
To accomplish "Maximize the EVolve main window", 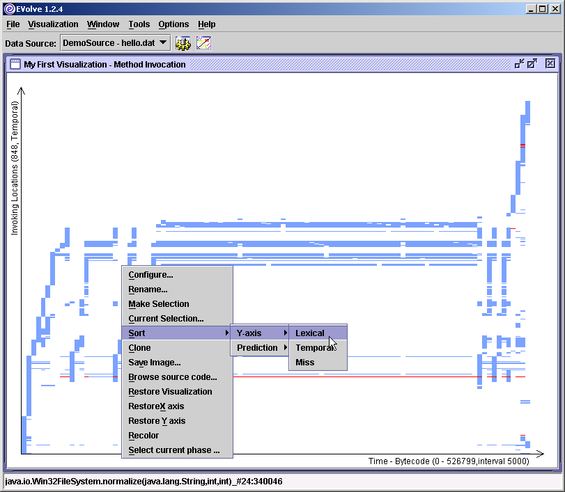I will coord(542,9).
